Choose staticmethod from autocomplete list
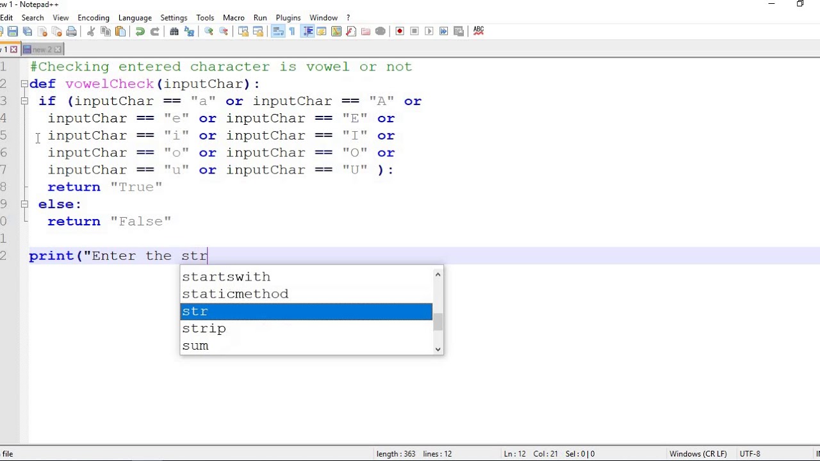Screen dimensions: 820x461 point(306,294)
